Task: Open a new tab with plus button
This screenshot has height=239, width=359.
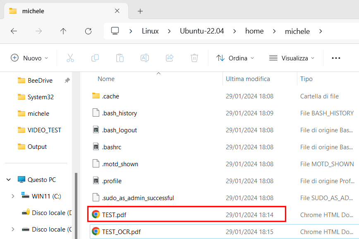Action: pyautogui.click(x=140, y=11)
